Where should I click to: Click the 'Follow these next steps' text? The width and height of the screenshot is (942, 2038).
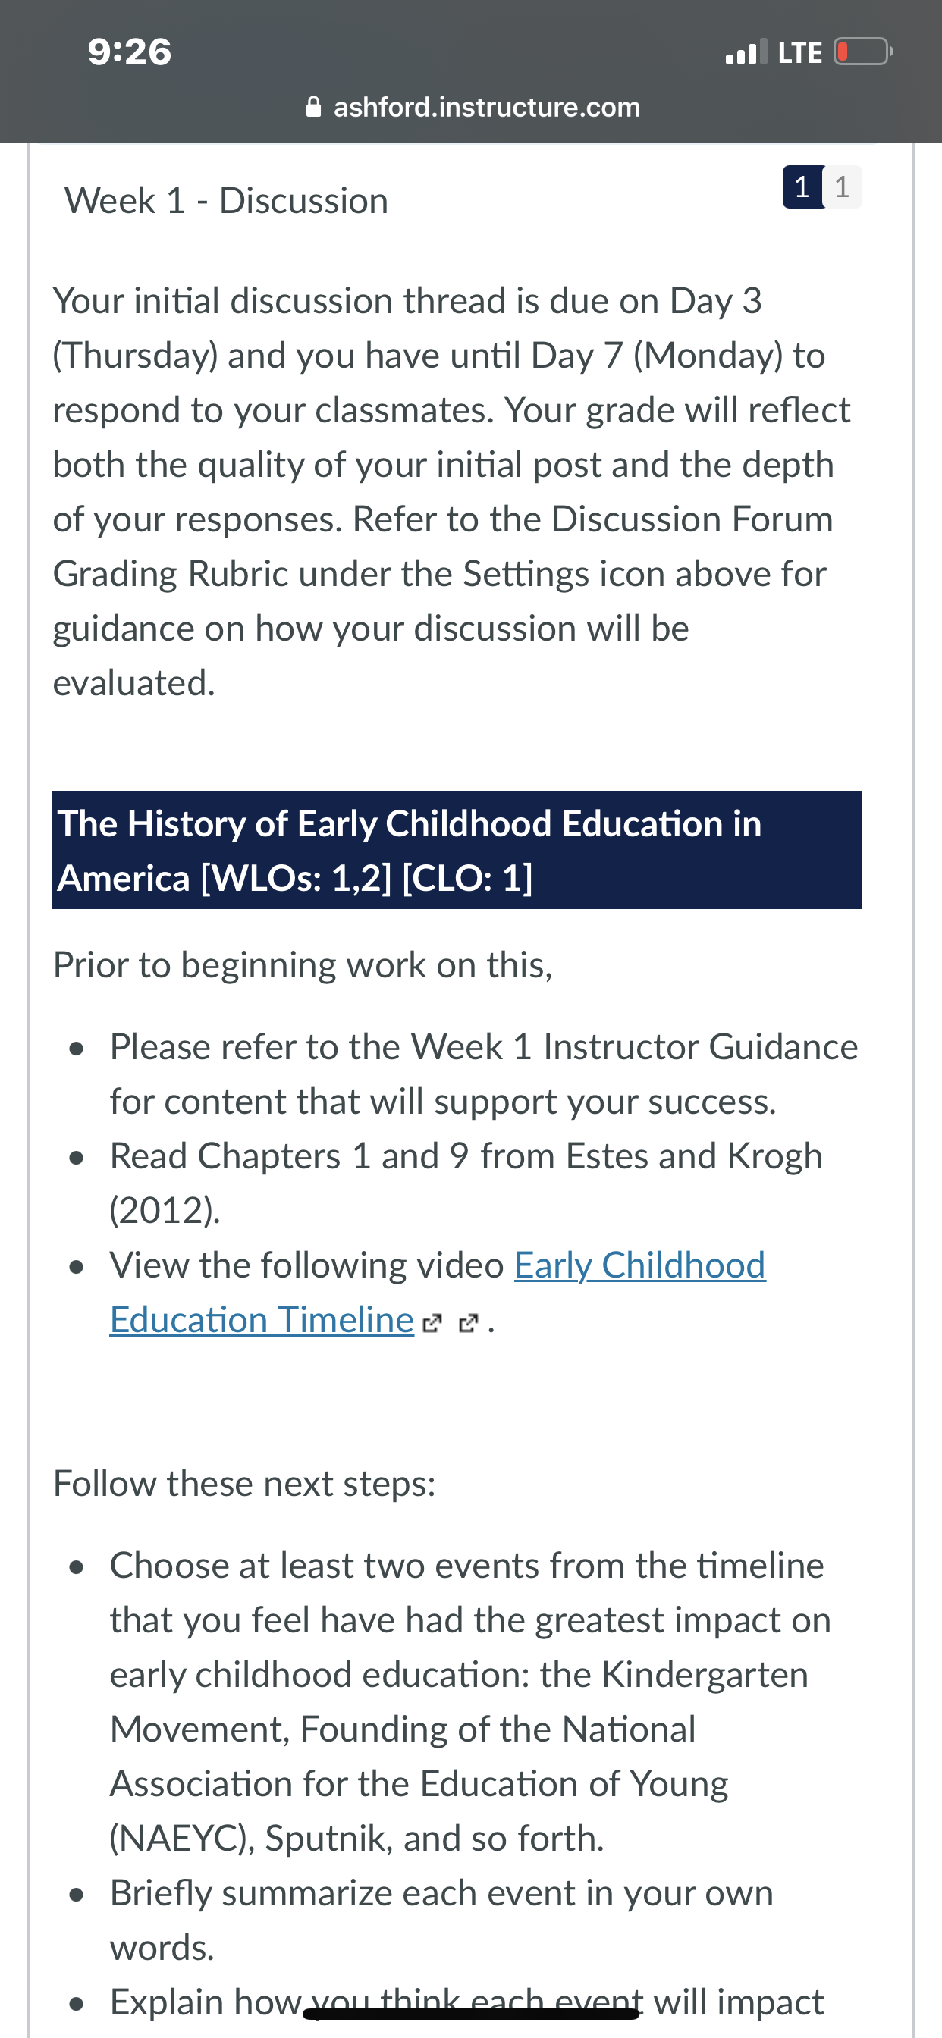click(x=245, y=1484)
